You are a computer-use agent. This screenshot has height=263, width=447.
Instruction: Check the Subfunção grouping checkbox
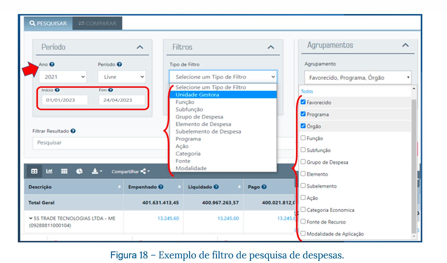click(303, 150)
